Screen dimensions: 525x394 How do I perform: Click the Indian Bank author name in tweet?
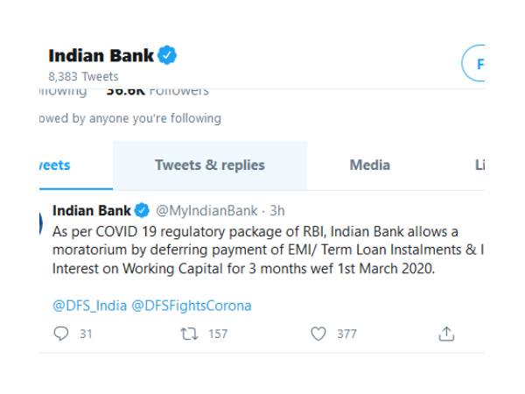point(91,210)
